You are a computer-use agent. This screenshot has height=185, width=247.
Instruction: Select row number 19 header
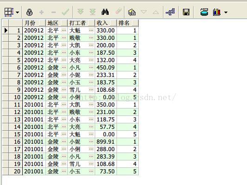tap(16, 164)
